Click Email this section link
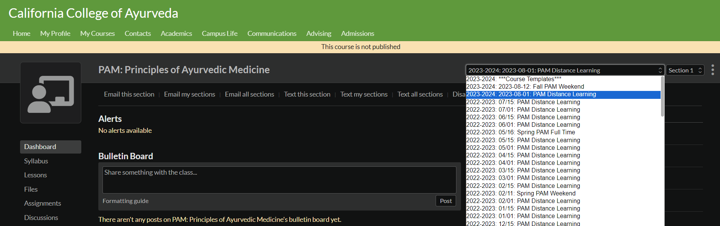Screen dimensions: 720x226 (129, 94)
